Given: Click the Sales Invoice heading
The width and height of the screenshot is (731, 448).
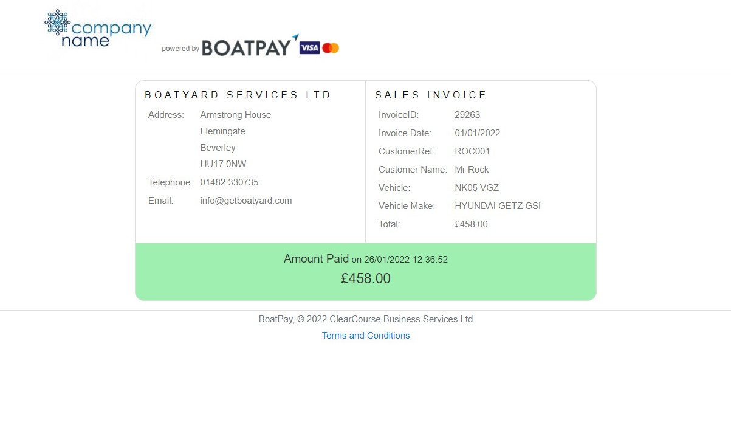Looking at the screenshot, I should point(431,95).
